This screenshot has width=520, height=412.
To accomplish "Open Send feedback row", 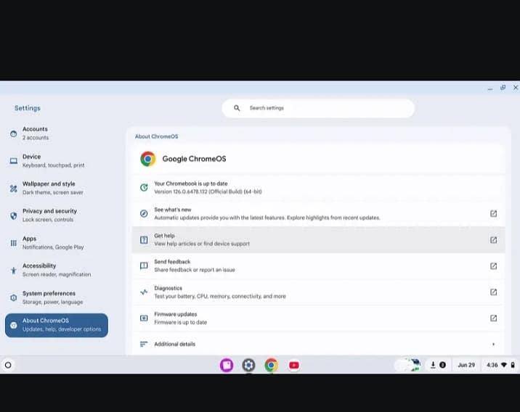I will [x=318, y=266].
